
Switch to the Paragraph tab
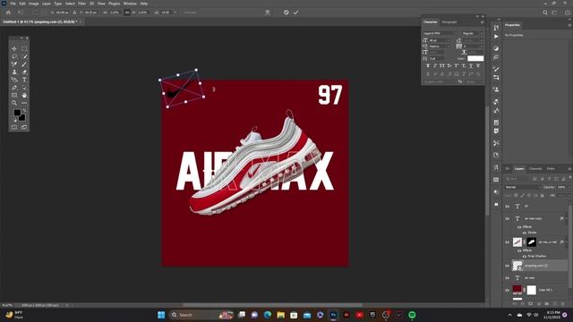pyautogui.click(x=449, y=22)
